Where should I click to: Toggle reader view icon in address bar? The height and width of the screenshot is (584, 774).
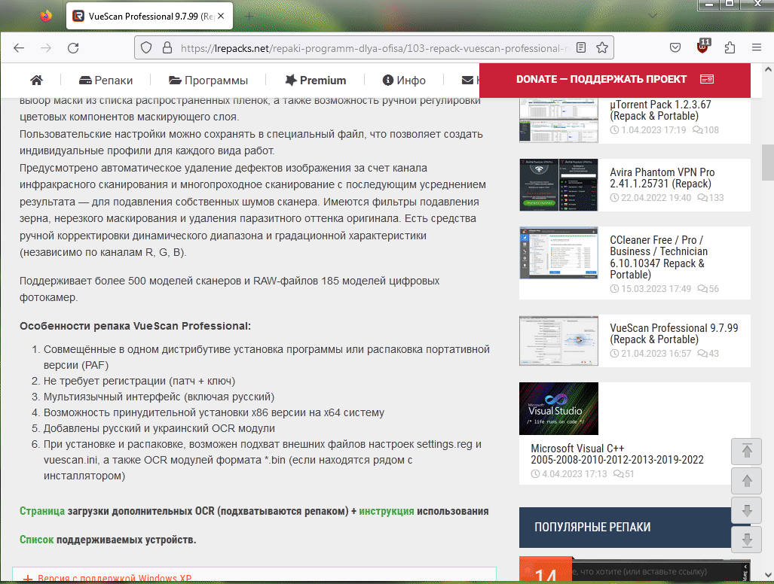pos(581,48)
